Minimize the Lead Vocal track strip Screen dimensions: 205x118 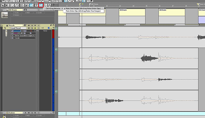pos(51,28)
